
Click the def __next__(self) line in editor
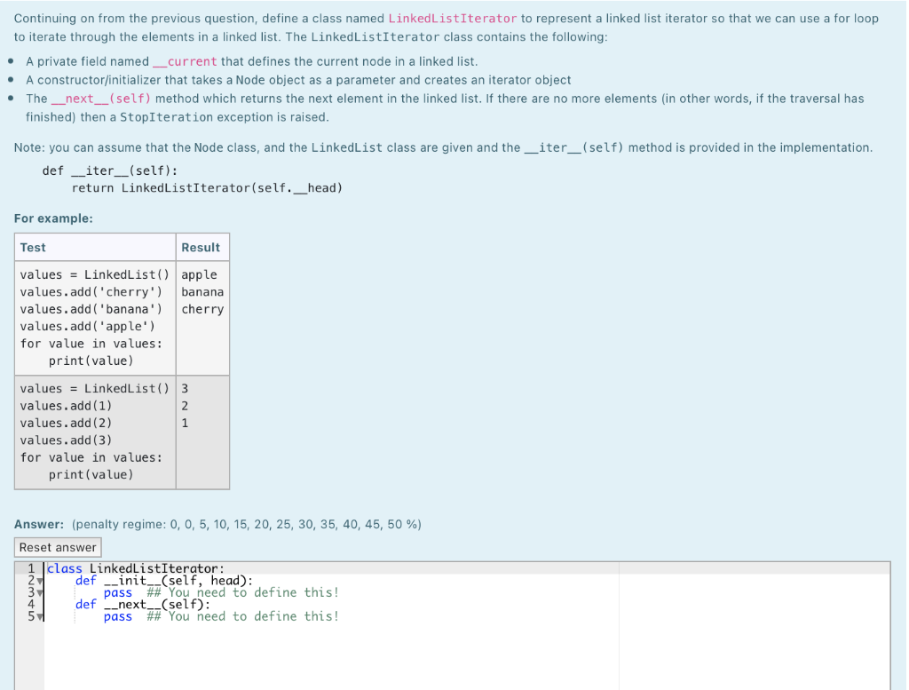(x=142, y=604)
